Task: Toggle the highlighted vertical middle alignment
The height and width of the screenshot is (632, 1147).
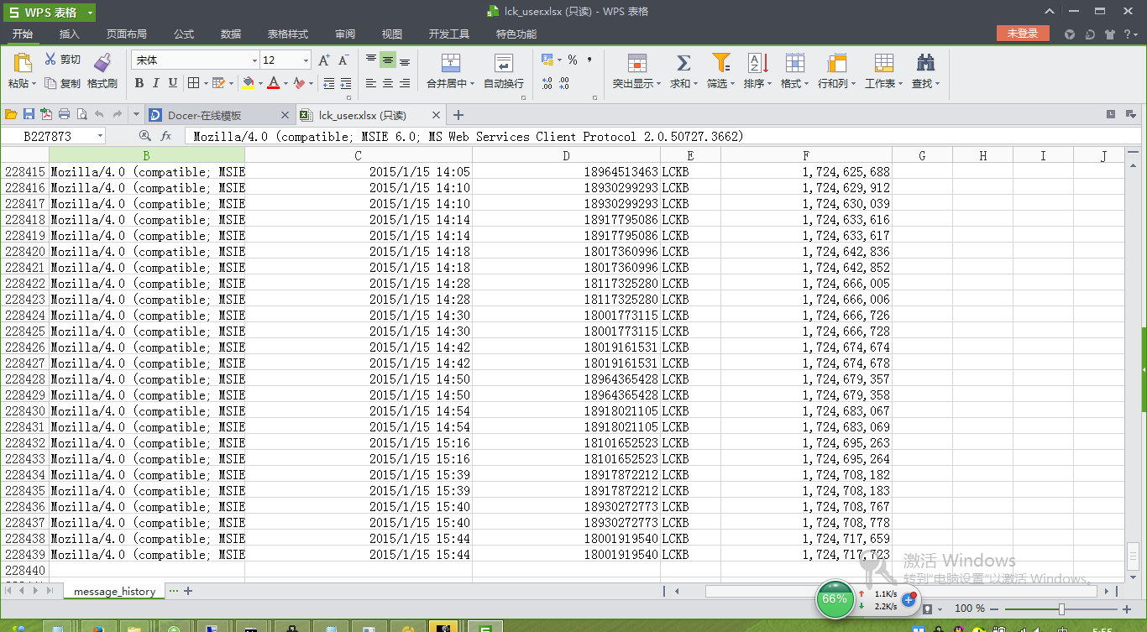Action: 388,60
